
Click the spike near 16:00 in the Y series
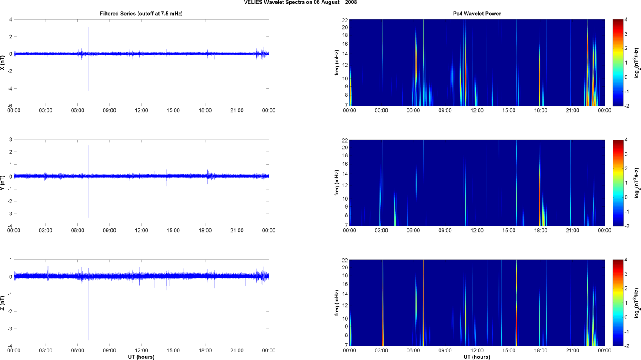(184, 163)
